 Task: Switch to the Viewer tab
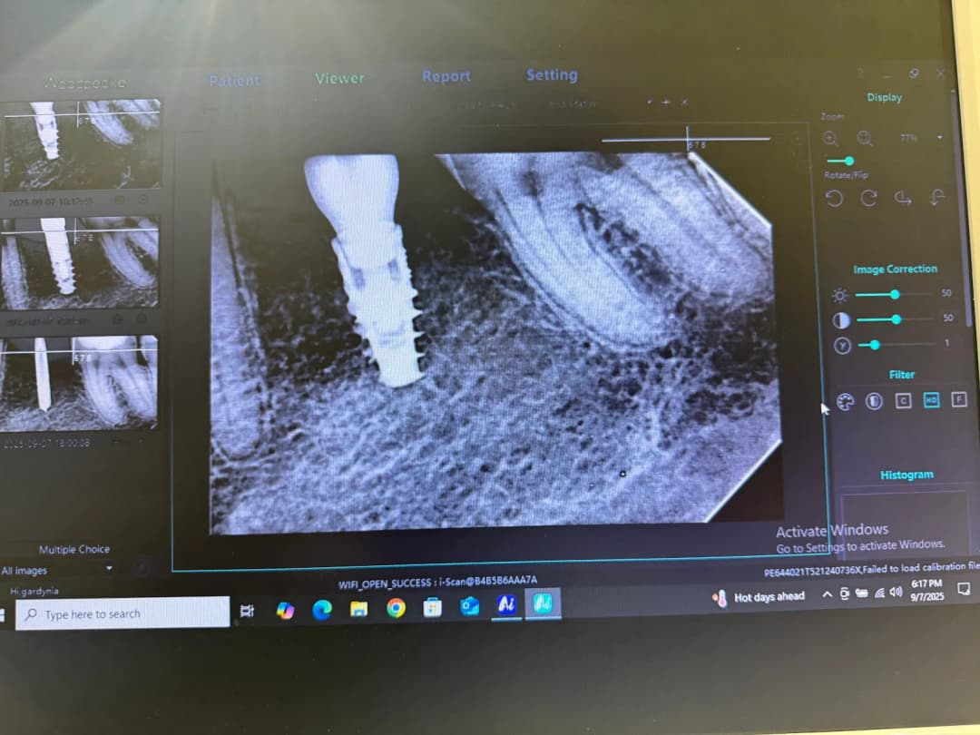coord(339,78)
